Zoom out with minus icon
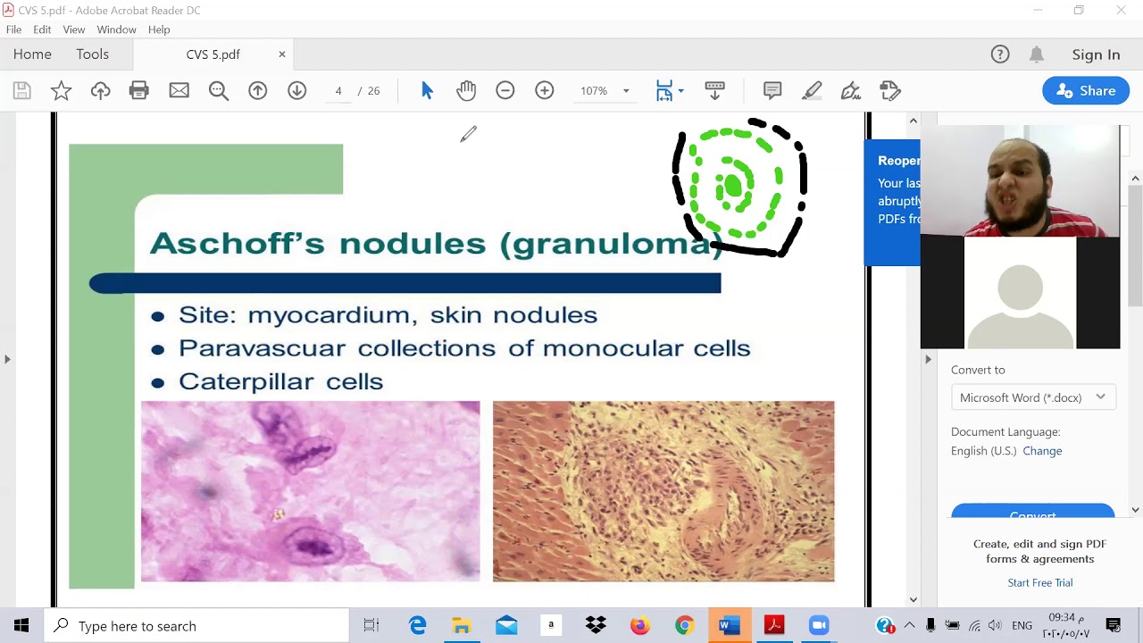The height and width of the screenshot is (643, 1143). pos(505,90)
